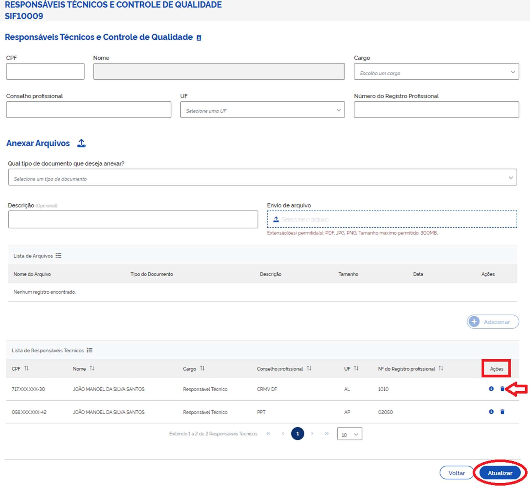Open the Cargo dropdown

436,72
